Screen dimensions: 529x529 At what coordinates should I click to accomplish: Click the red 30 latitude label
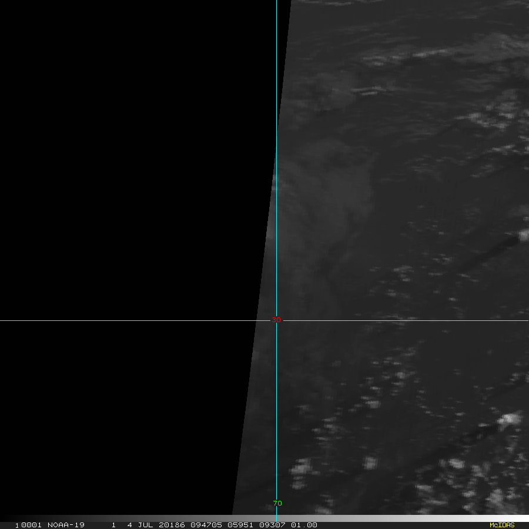point(276,320)
